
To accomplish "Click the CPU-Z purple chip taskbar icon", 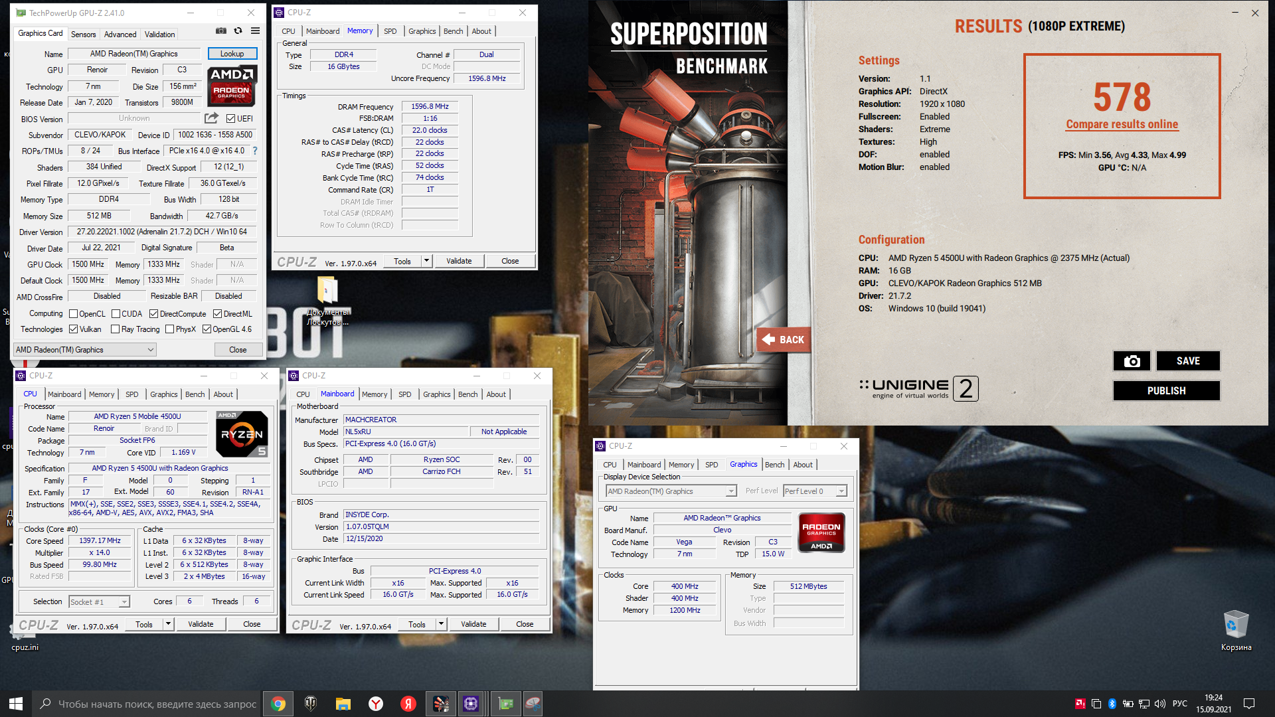I will [471, 704].
